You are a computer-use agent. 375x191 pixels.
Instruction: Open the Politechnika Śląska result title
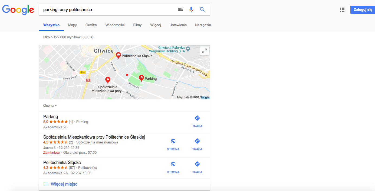[62, 162]
